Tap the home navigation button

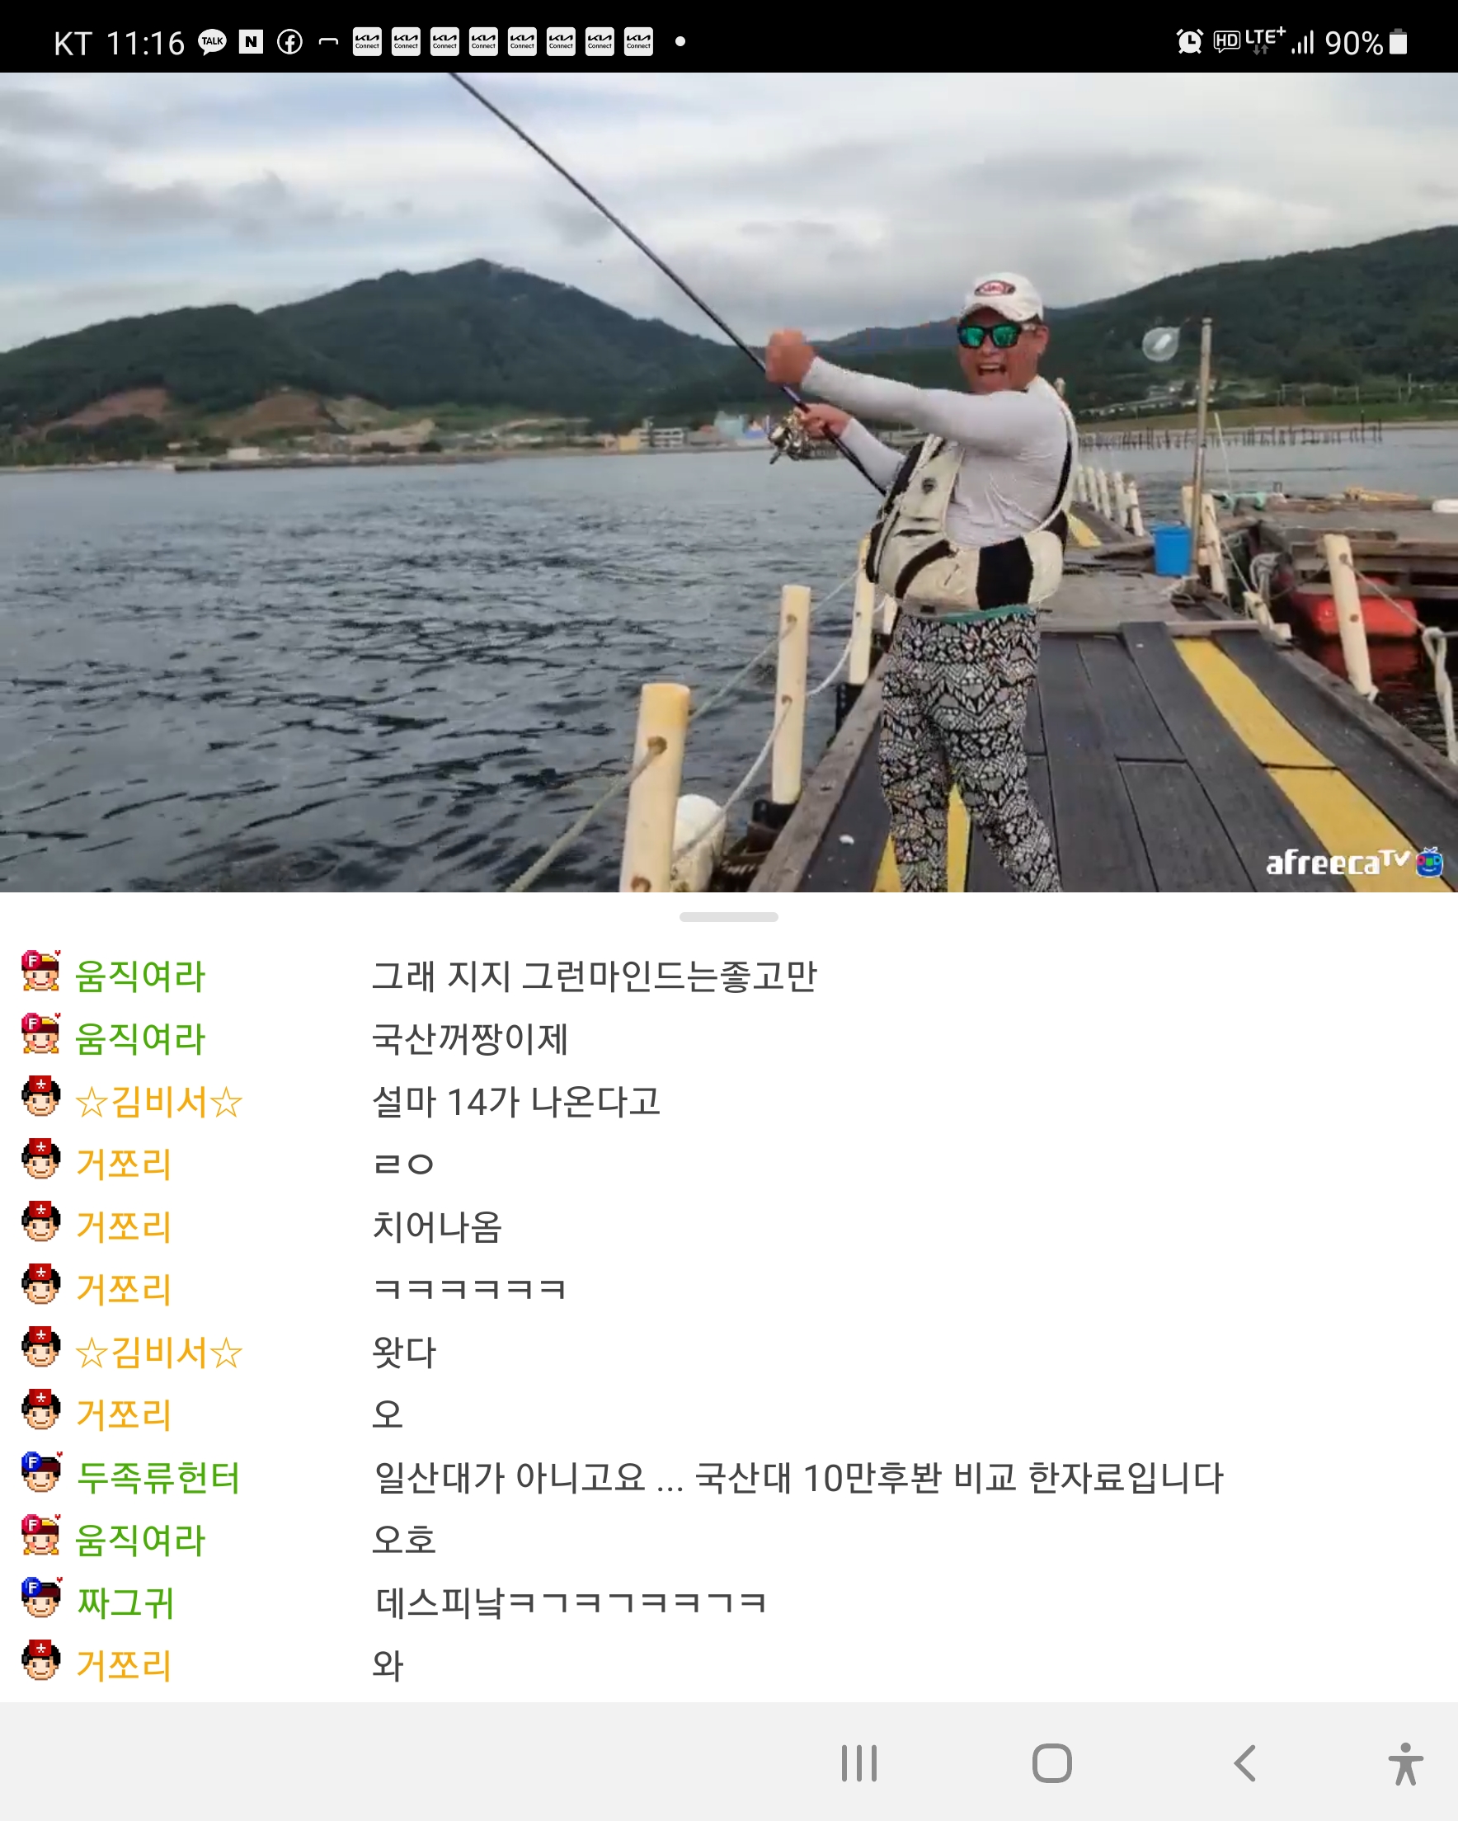[1051, 1763]
